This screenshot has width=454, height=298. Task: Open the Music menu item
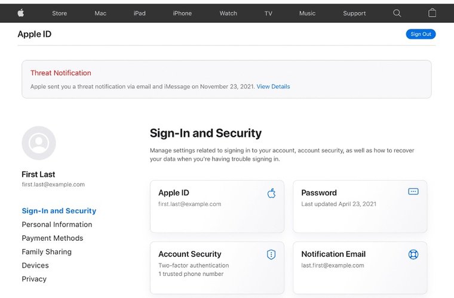click(307, 13)
